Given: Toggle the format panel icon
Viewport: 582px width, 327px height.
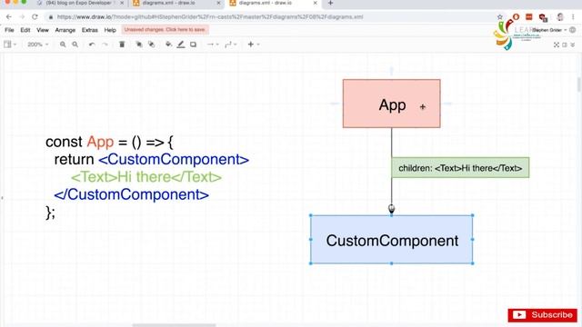Looking at the screenshot, I should 565,45.
